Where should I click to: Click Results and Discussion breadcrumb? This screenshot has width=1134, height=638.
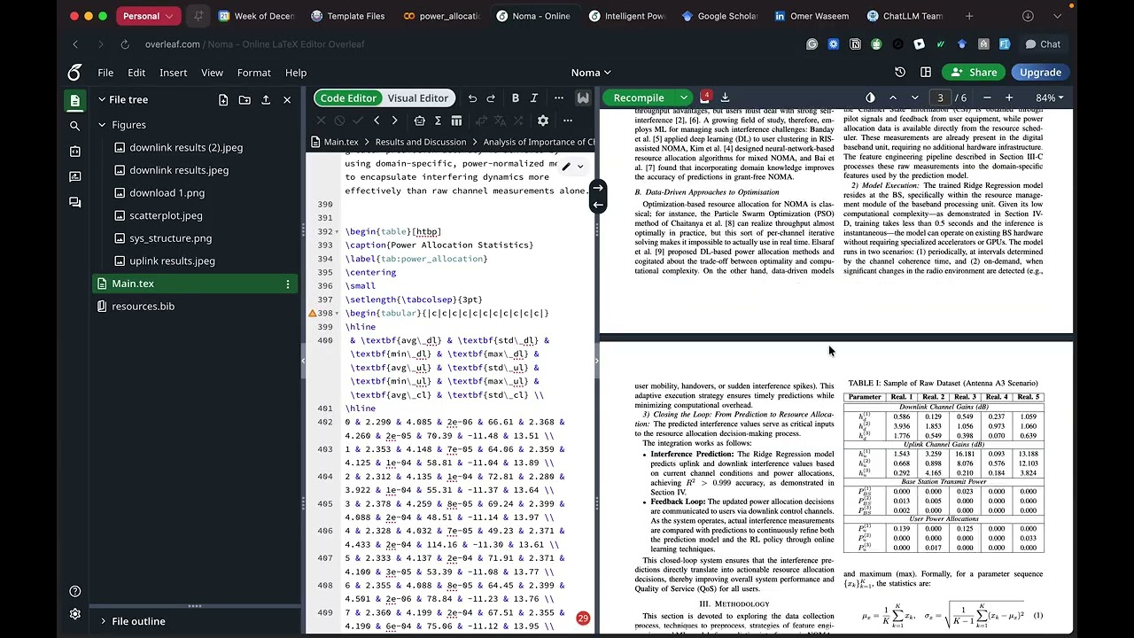[420, 142]
